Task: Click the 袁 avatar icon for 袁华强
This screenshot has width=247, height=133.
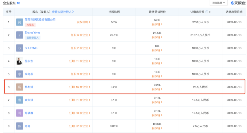Action: click(x=19, y=100)
